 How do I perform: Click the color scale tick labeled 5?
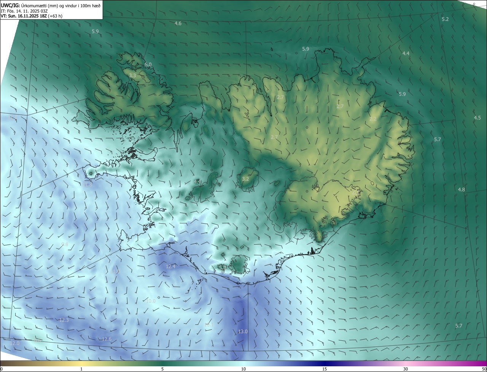tap(162, 369)
